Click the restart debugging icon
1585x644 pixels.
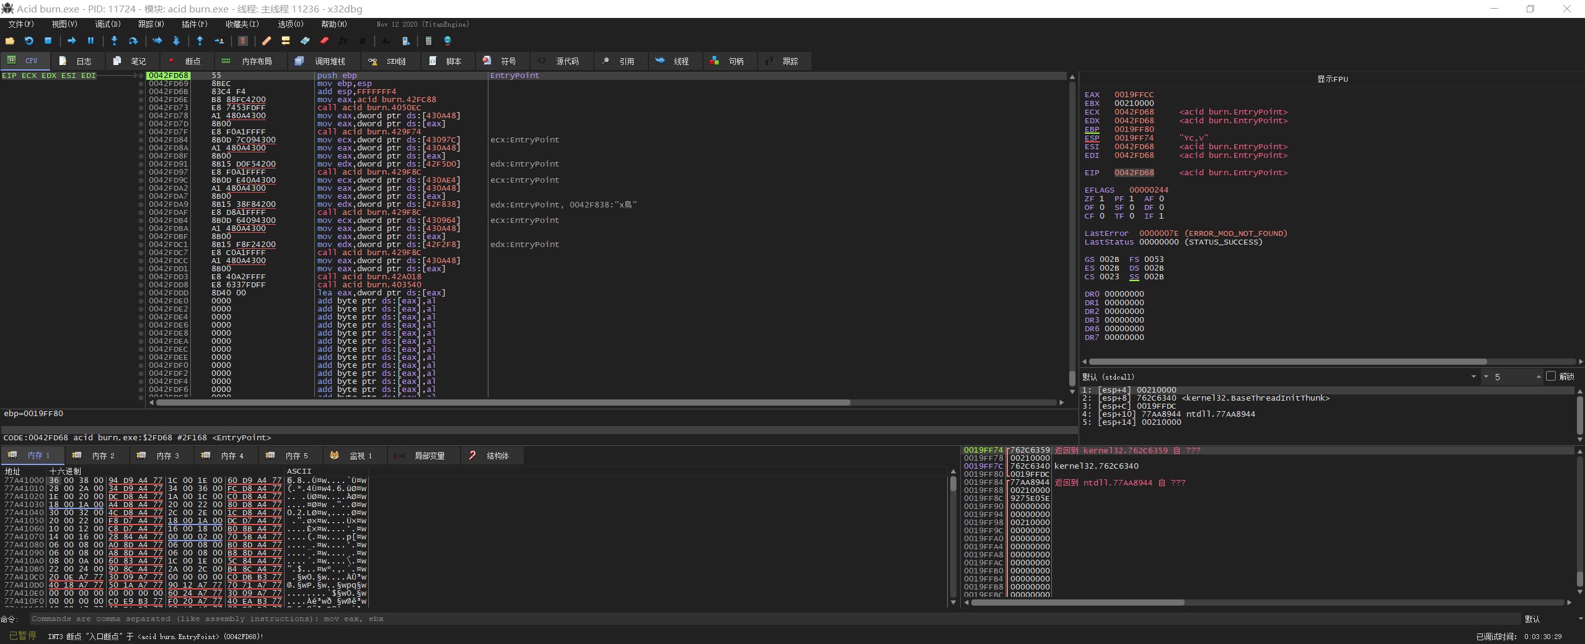point(29,41)
